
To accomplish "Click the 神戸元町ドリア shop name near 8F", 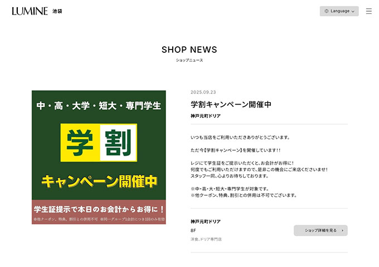I will pyautogui.click(x=206, y=221).
